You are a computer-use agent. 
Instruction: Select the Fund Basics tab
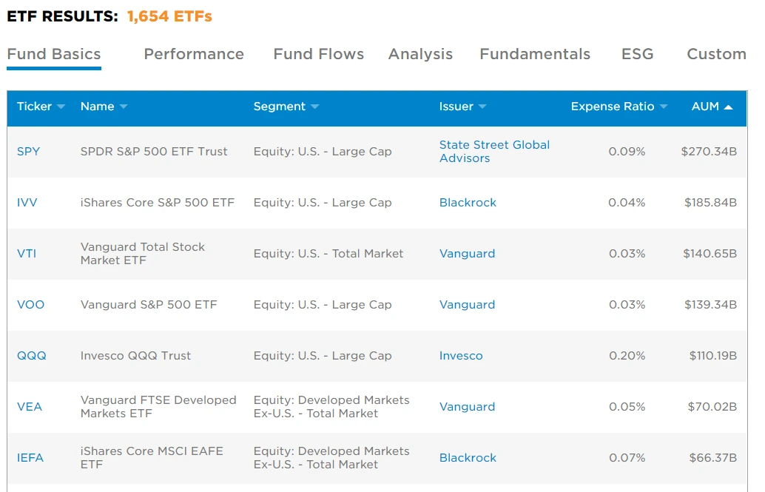(x=53, y=54)
